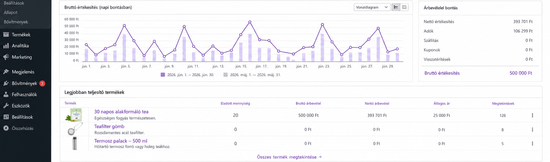Click the Adók 106 299 Ft value
Viewport: 550px width, 162px height.
[523, 31]
